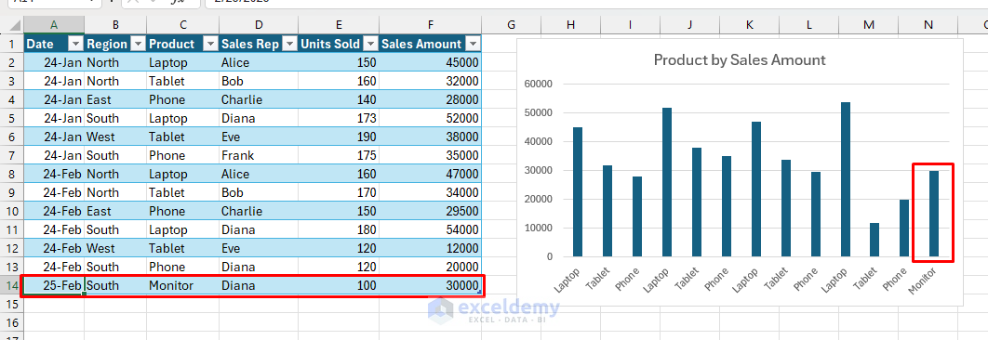Select column F header
Screen dimensions: 988x340
tap(431, 25)
